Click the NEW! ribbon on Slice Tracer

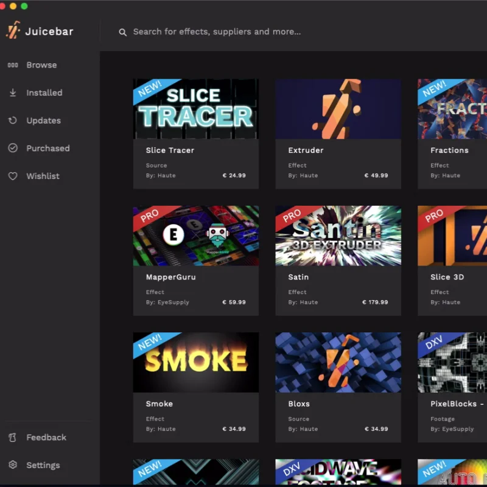150,89
